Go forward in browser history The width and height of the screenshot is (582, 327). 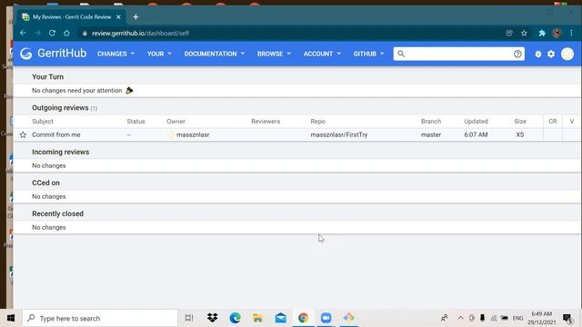tap(37, 33)
